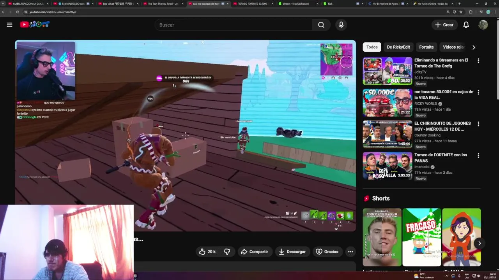
Task: Open me tocaron 50.000€ en cajas title
Action: click(444, 94)
